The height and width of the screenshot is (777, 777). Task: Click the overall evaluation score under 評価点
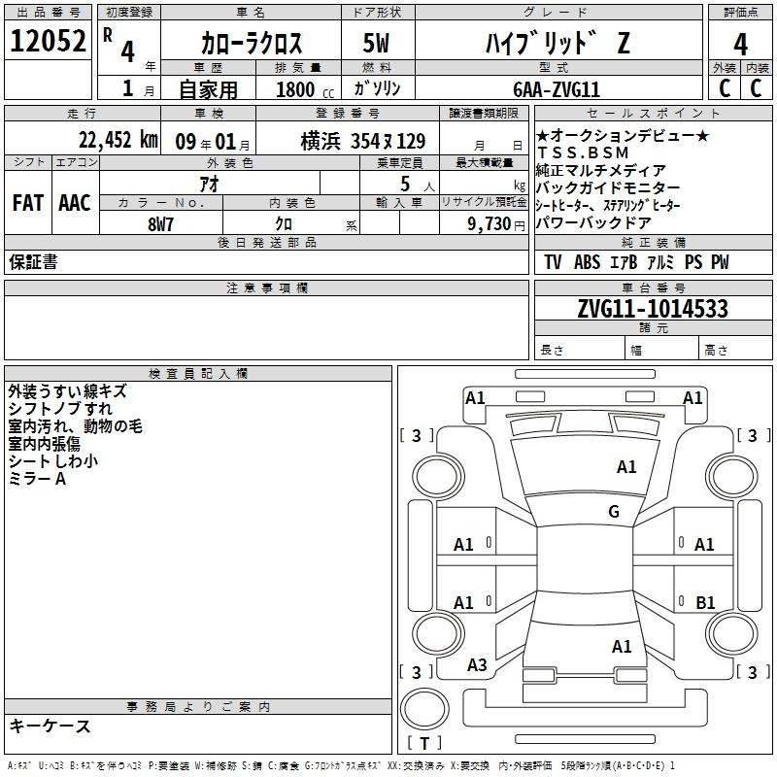pos(740,44)
